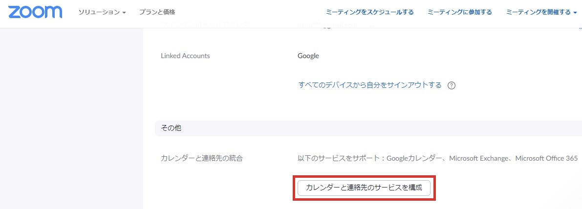The width and height of the screenshot is (582, 209).
Task: Click the Linked Accounts label
Action: [185, 56]
